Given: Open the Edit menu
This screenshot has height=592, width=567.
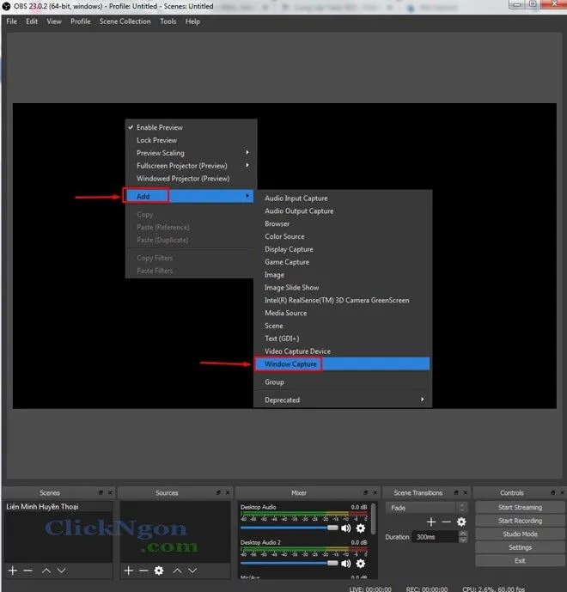Looking at the screenshot, I should pos(32,21).
